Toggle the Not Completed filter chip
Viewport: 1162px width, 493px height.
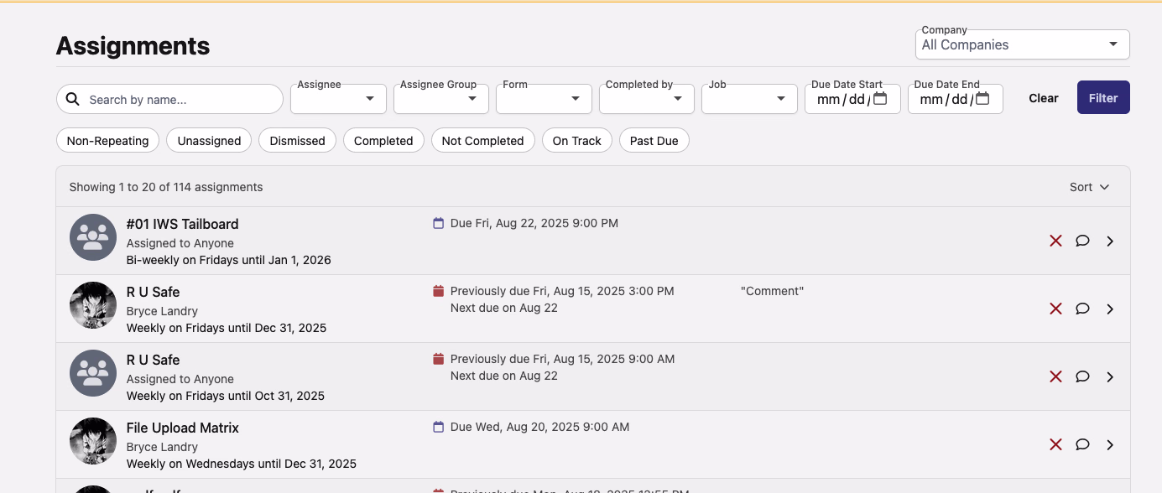point(482,141)
